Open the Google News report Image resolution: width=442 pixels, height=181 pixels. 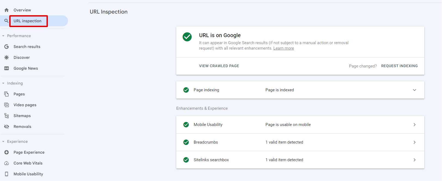[x=26, y=68]
